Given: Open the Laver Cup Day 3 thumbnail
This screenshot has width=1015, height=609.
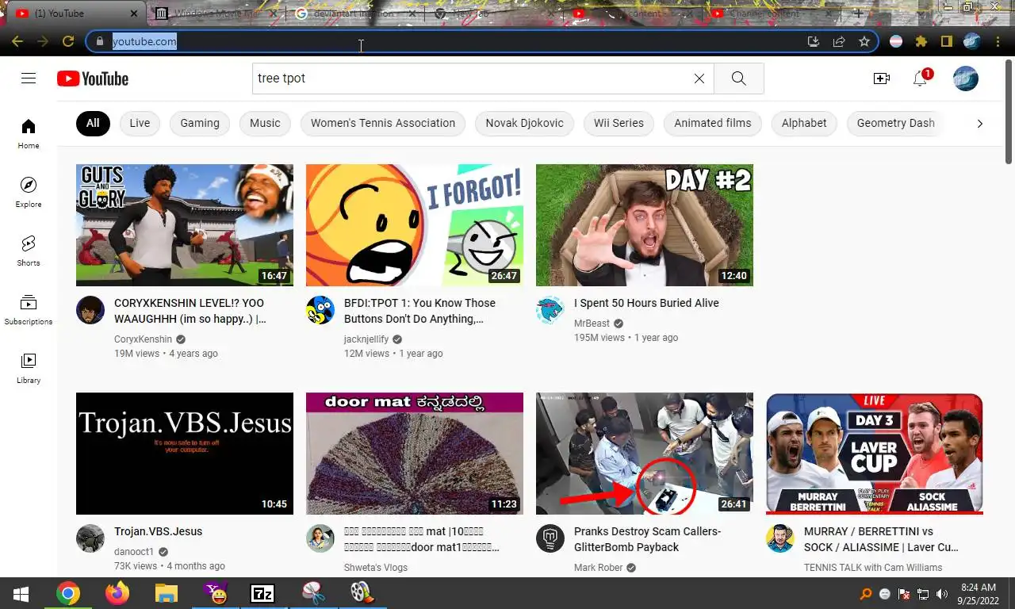Looking at the screenshot, I should click(875, 454).
